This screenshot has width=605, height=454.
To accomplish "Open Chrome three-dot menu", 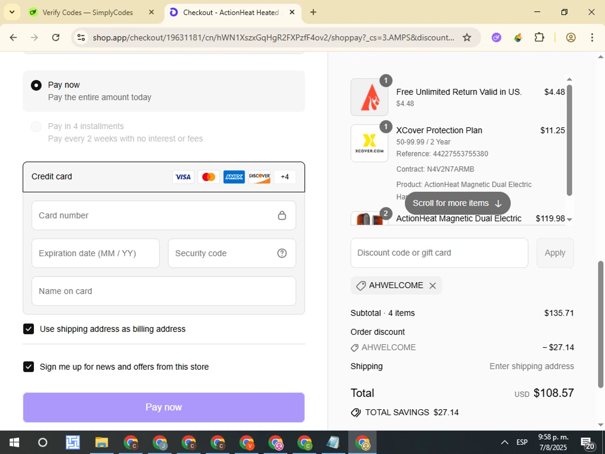I will (x=592, y=38).
